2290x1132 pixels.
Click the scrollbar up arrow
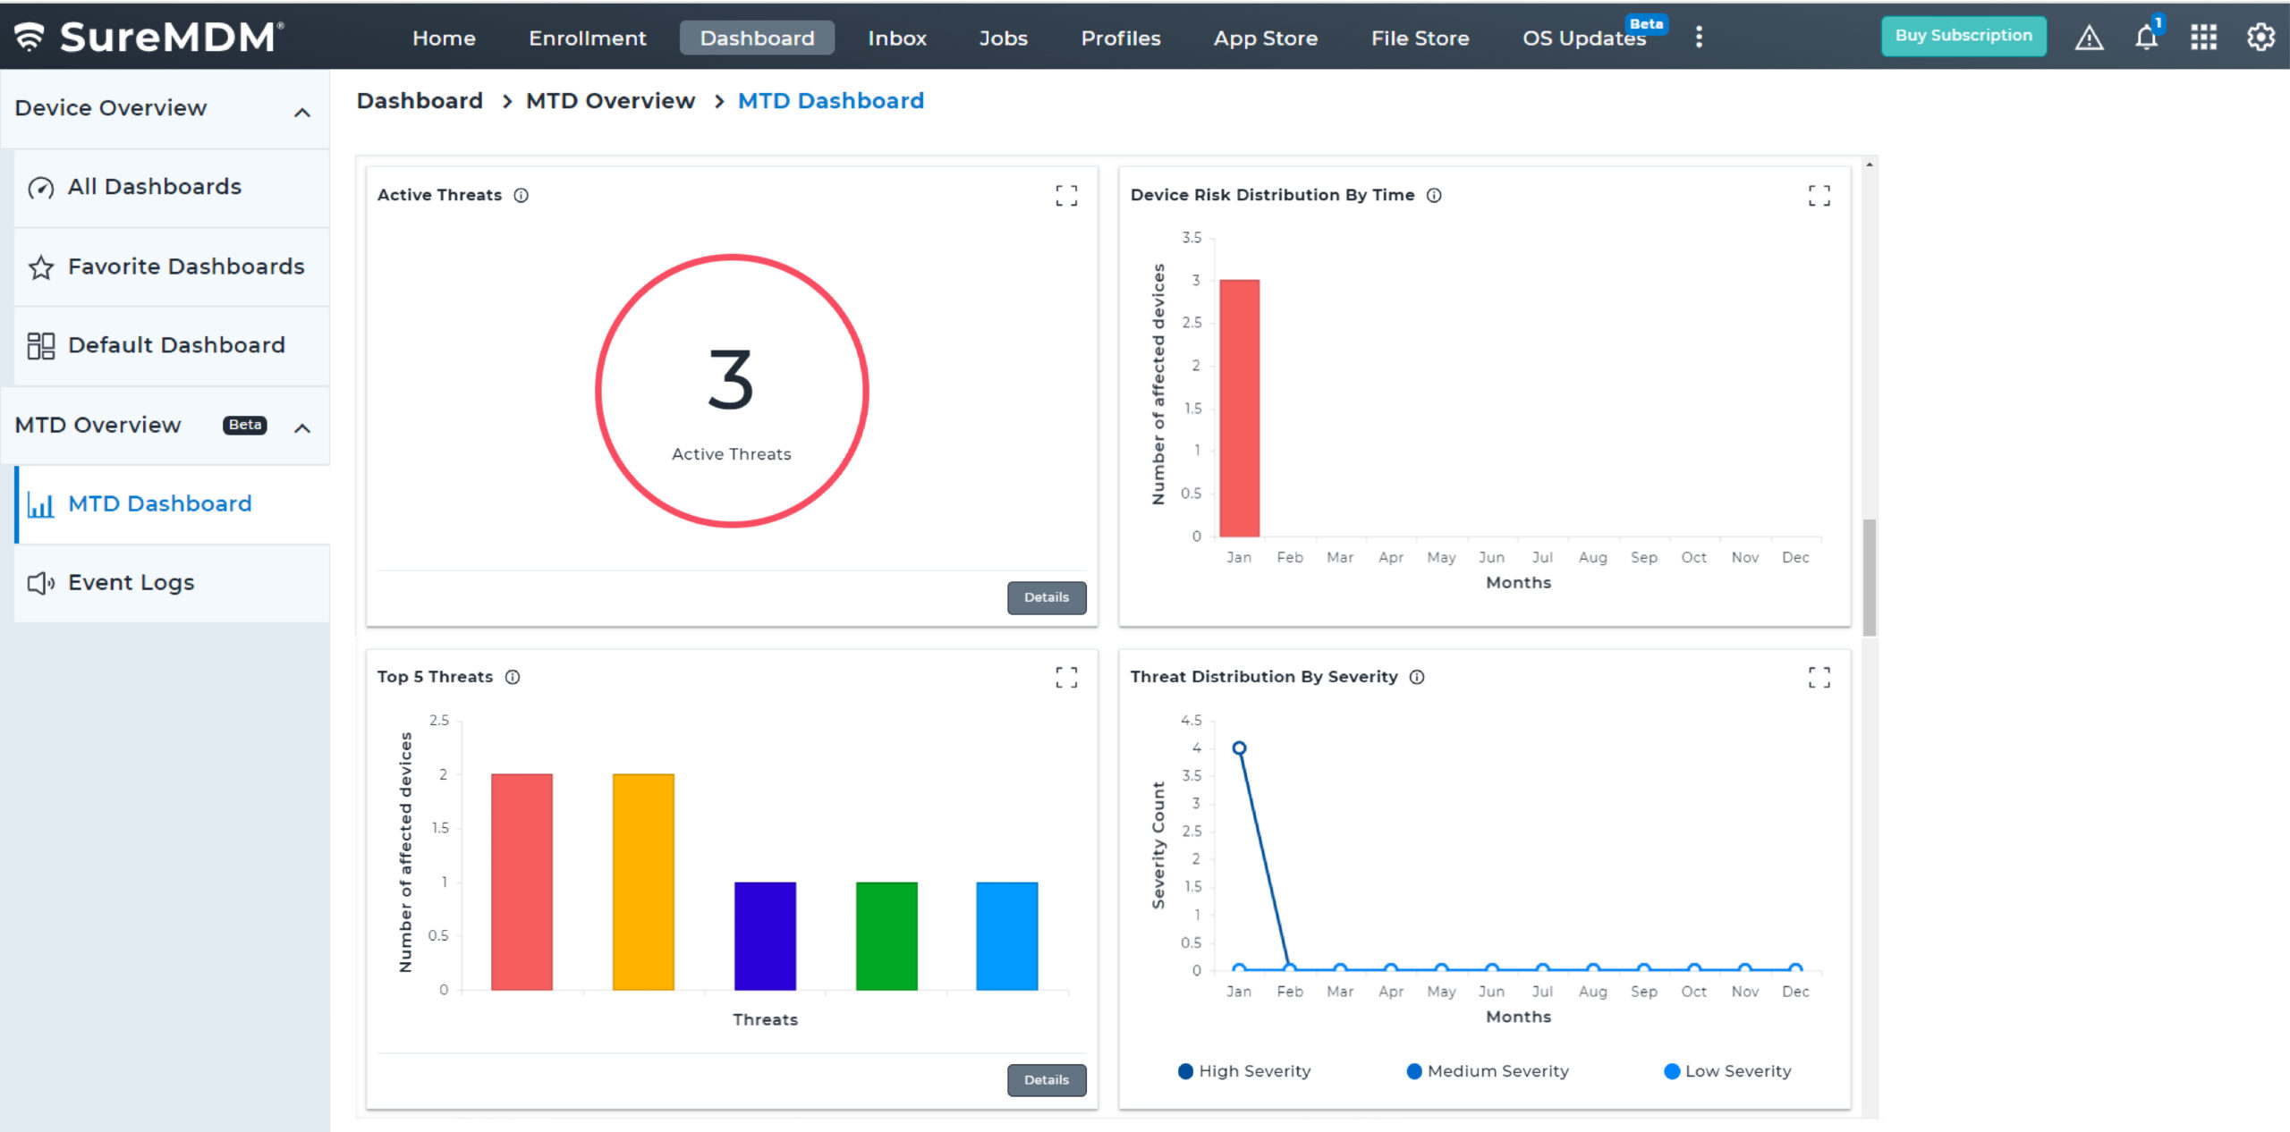coord(1870,165)
